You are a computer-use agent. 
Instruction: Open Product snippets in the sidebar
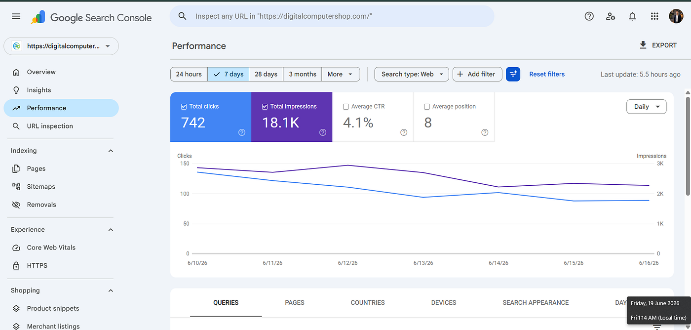coord(61,308)
